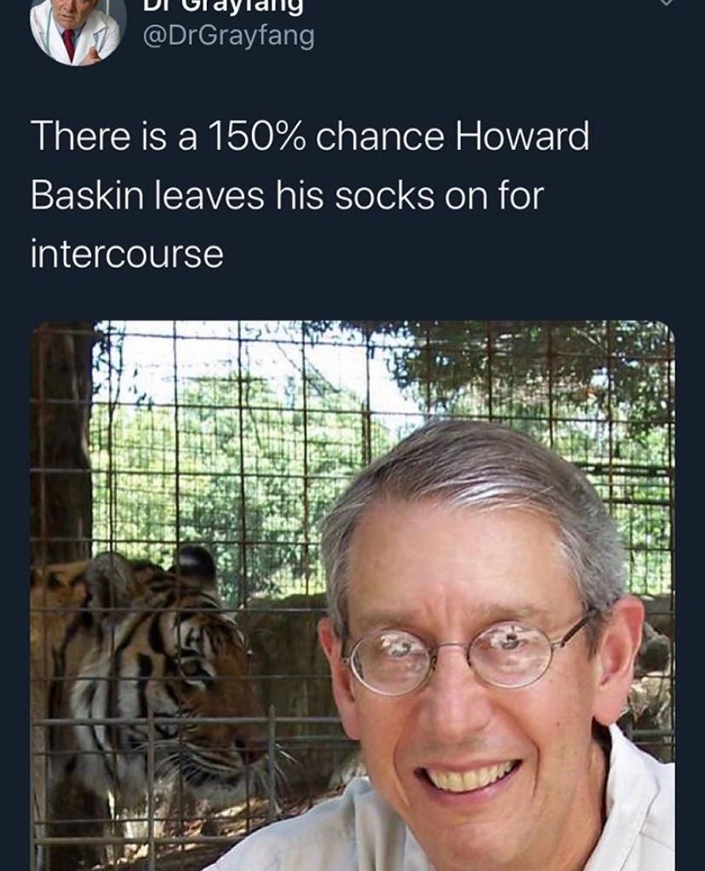This screenshot has height=871, width=705.
Task: Open the attached tiger cage photo
Action: click(x=352, y=595)
